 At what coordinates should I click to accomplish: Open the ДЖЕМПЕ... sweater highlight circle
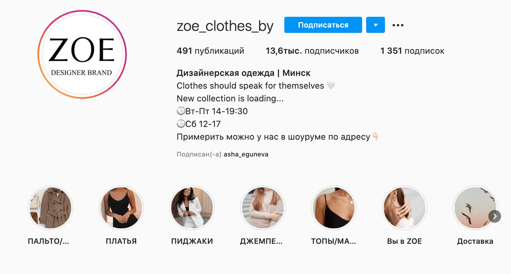point(263,208)
